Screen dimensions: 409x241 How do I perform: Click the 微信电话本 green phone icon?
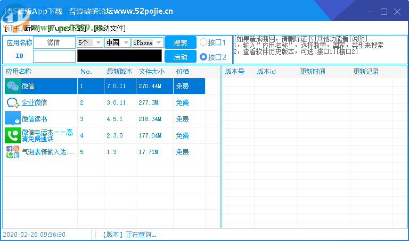pyautogui.click(x=13, y=135)
